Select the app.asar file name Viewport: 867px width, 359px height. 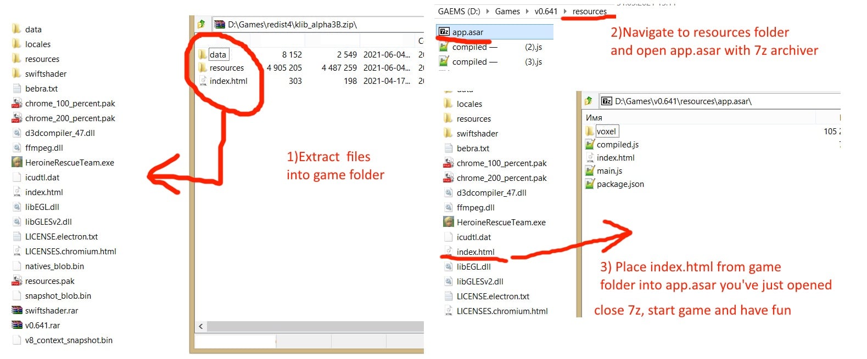tap(468, 32)
